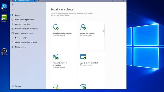Open Account protection sidebar item
The width and height of the screenshot is (164, 92).
point(22,24)
